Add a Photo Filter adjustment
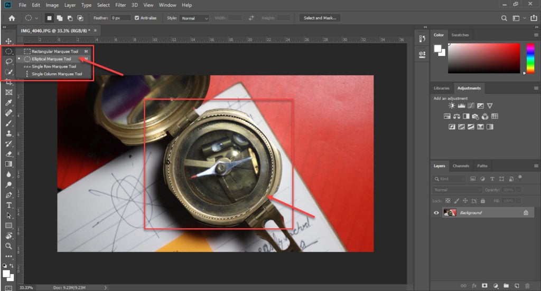The height and width of the screenshot is (291, 541). 475,117
